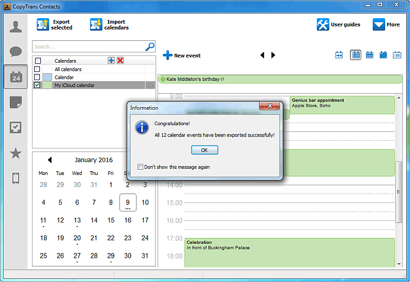This screenshot has width=410, height=282.
Task: Switch to week view icon
Action: [x=370, y=55]
